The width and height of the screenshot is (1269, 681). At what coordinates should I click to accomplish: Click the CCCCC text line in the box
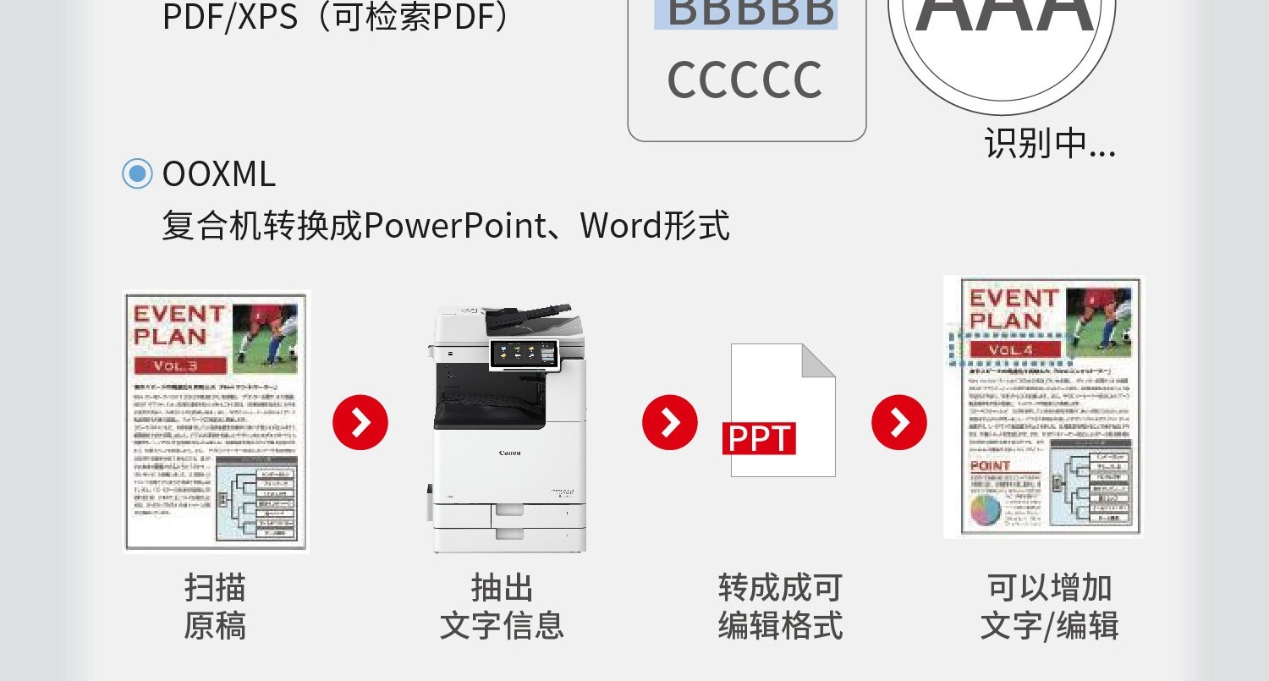[x=744, y=80]
